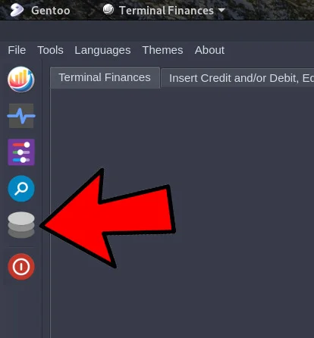This screenshot has height=338, width=314.
Task: Open the Languages menu
Action: pos(102,50)
